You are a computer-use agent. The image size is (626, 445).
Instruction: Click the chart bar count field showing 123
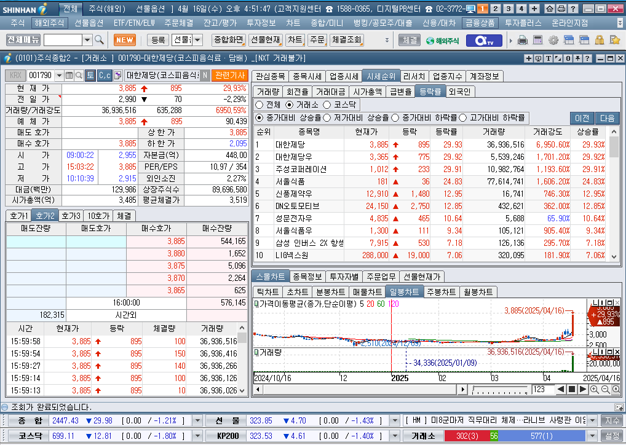544,390
